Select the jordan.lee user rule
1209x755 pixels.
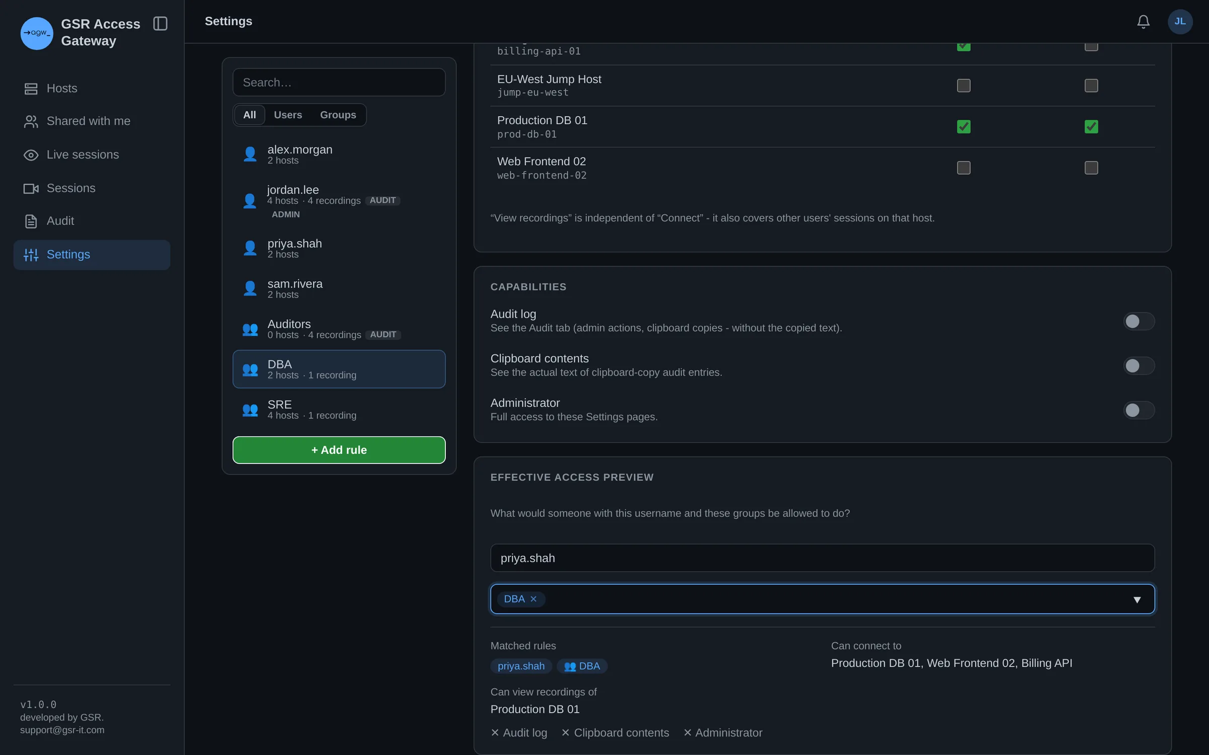(339, 201)
